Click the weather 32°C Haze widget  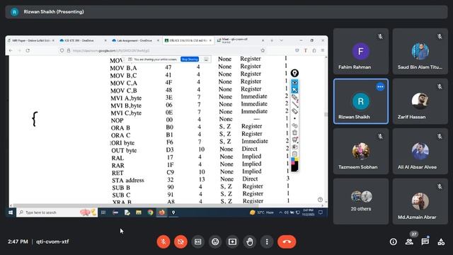[x=262, y=212]
